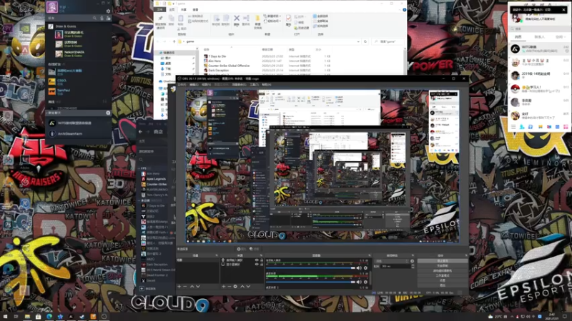This screenshot has height=321, width=572.
Task: Open source properties gear in OBS Sources toolbar
Action: click(x=235, y=287)
